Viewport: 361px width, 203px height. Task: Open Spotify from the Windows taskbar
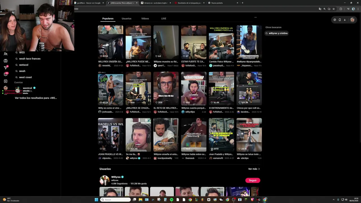171,200
